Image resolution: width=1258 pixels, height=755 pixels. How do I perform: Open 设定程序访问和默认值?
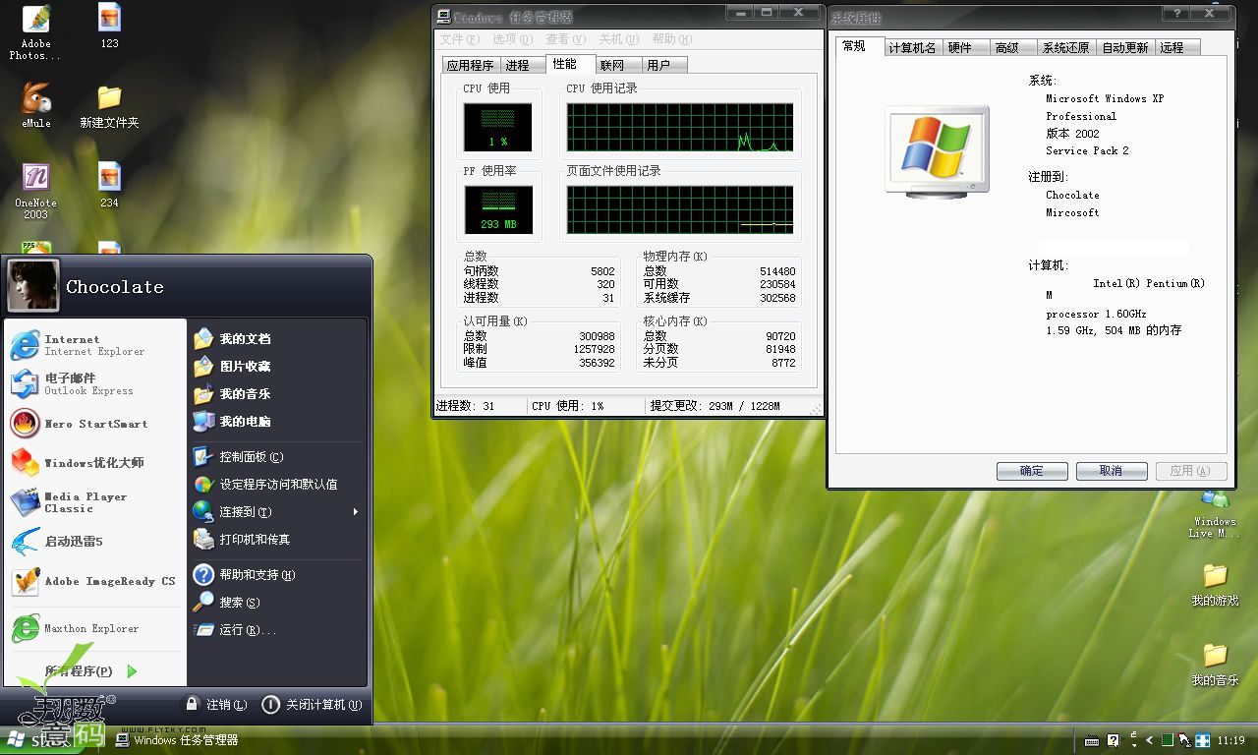pos(277,485)
